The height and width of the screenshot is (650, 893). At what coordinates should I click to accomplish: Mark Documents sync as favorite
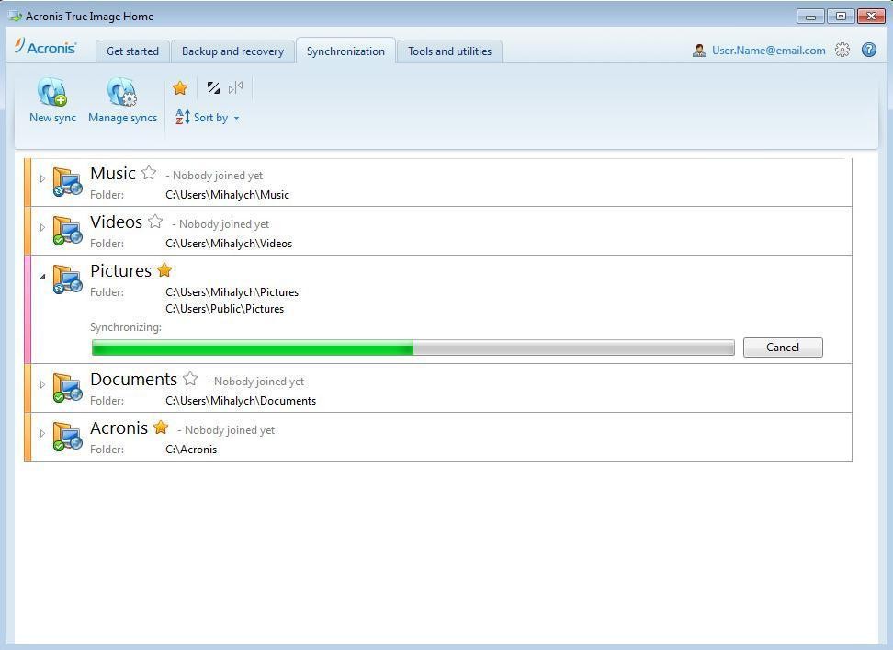190,378
